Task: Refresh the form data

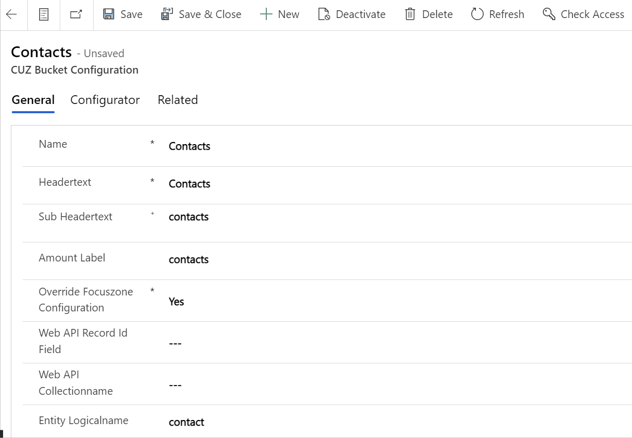Action: [497, 14]
